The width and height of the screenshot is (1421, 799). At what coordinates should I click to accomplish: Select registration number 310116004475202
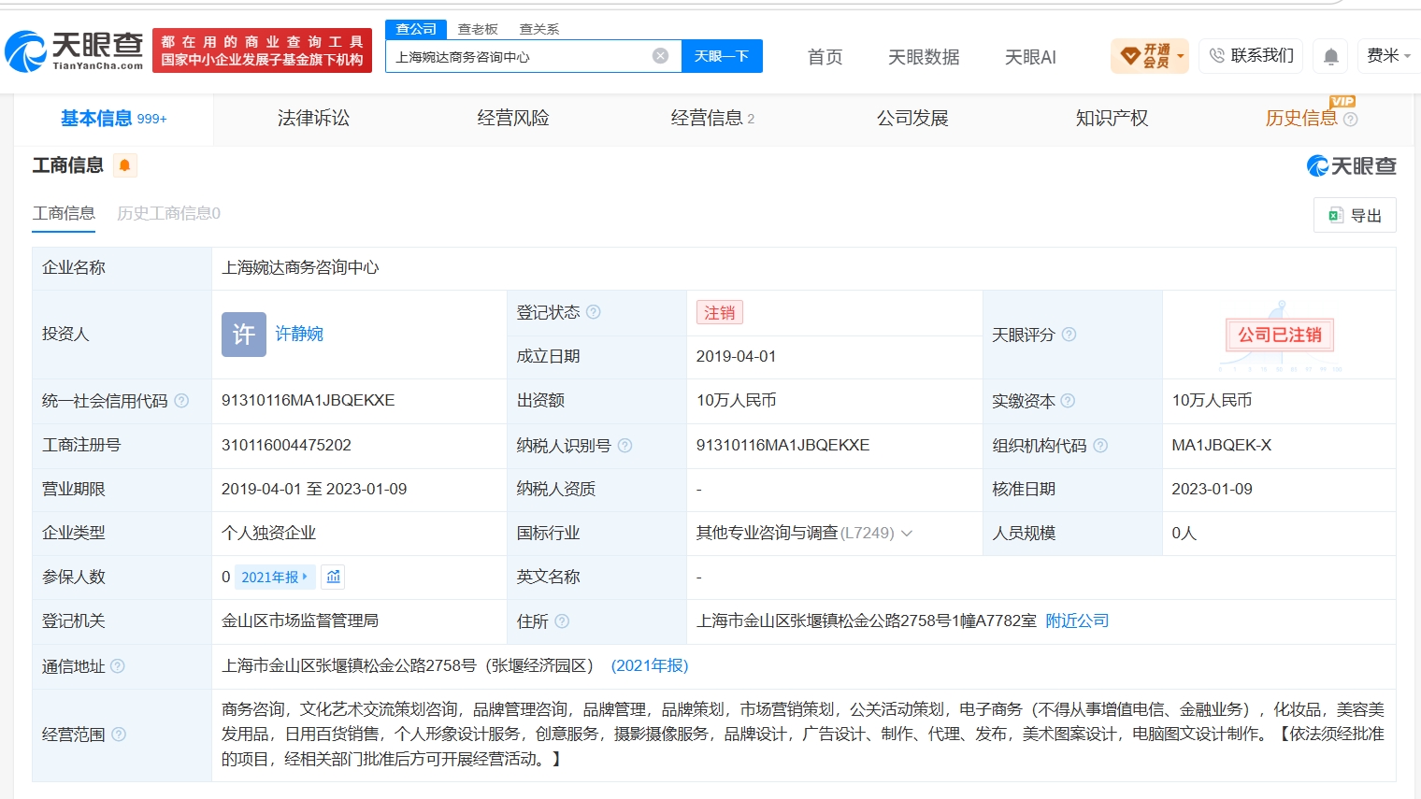(286, 446)
